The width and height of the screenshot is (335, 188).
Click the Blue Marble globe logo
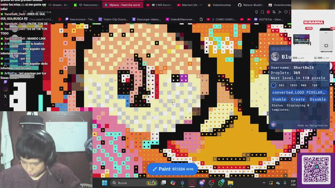275,57
